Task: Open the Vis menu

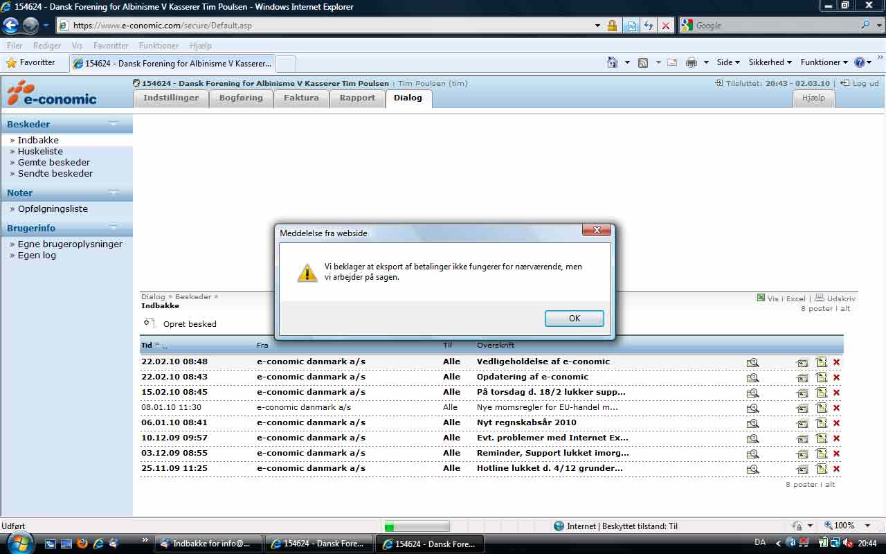Action: click(77, 46)
